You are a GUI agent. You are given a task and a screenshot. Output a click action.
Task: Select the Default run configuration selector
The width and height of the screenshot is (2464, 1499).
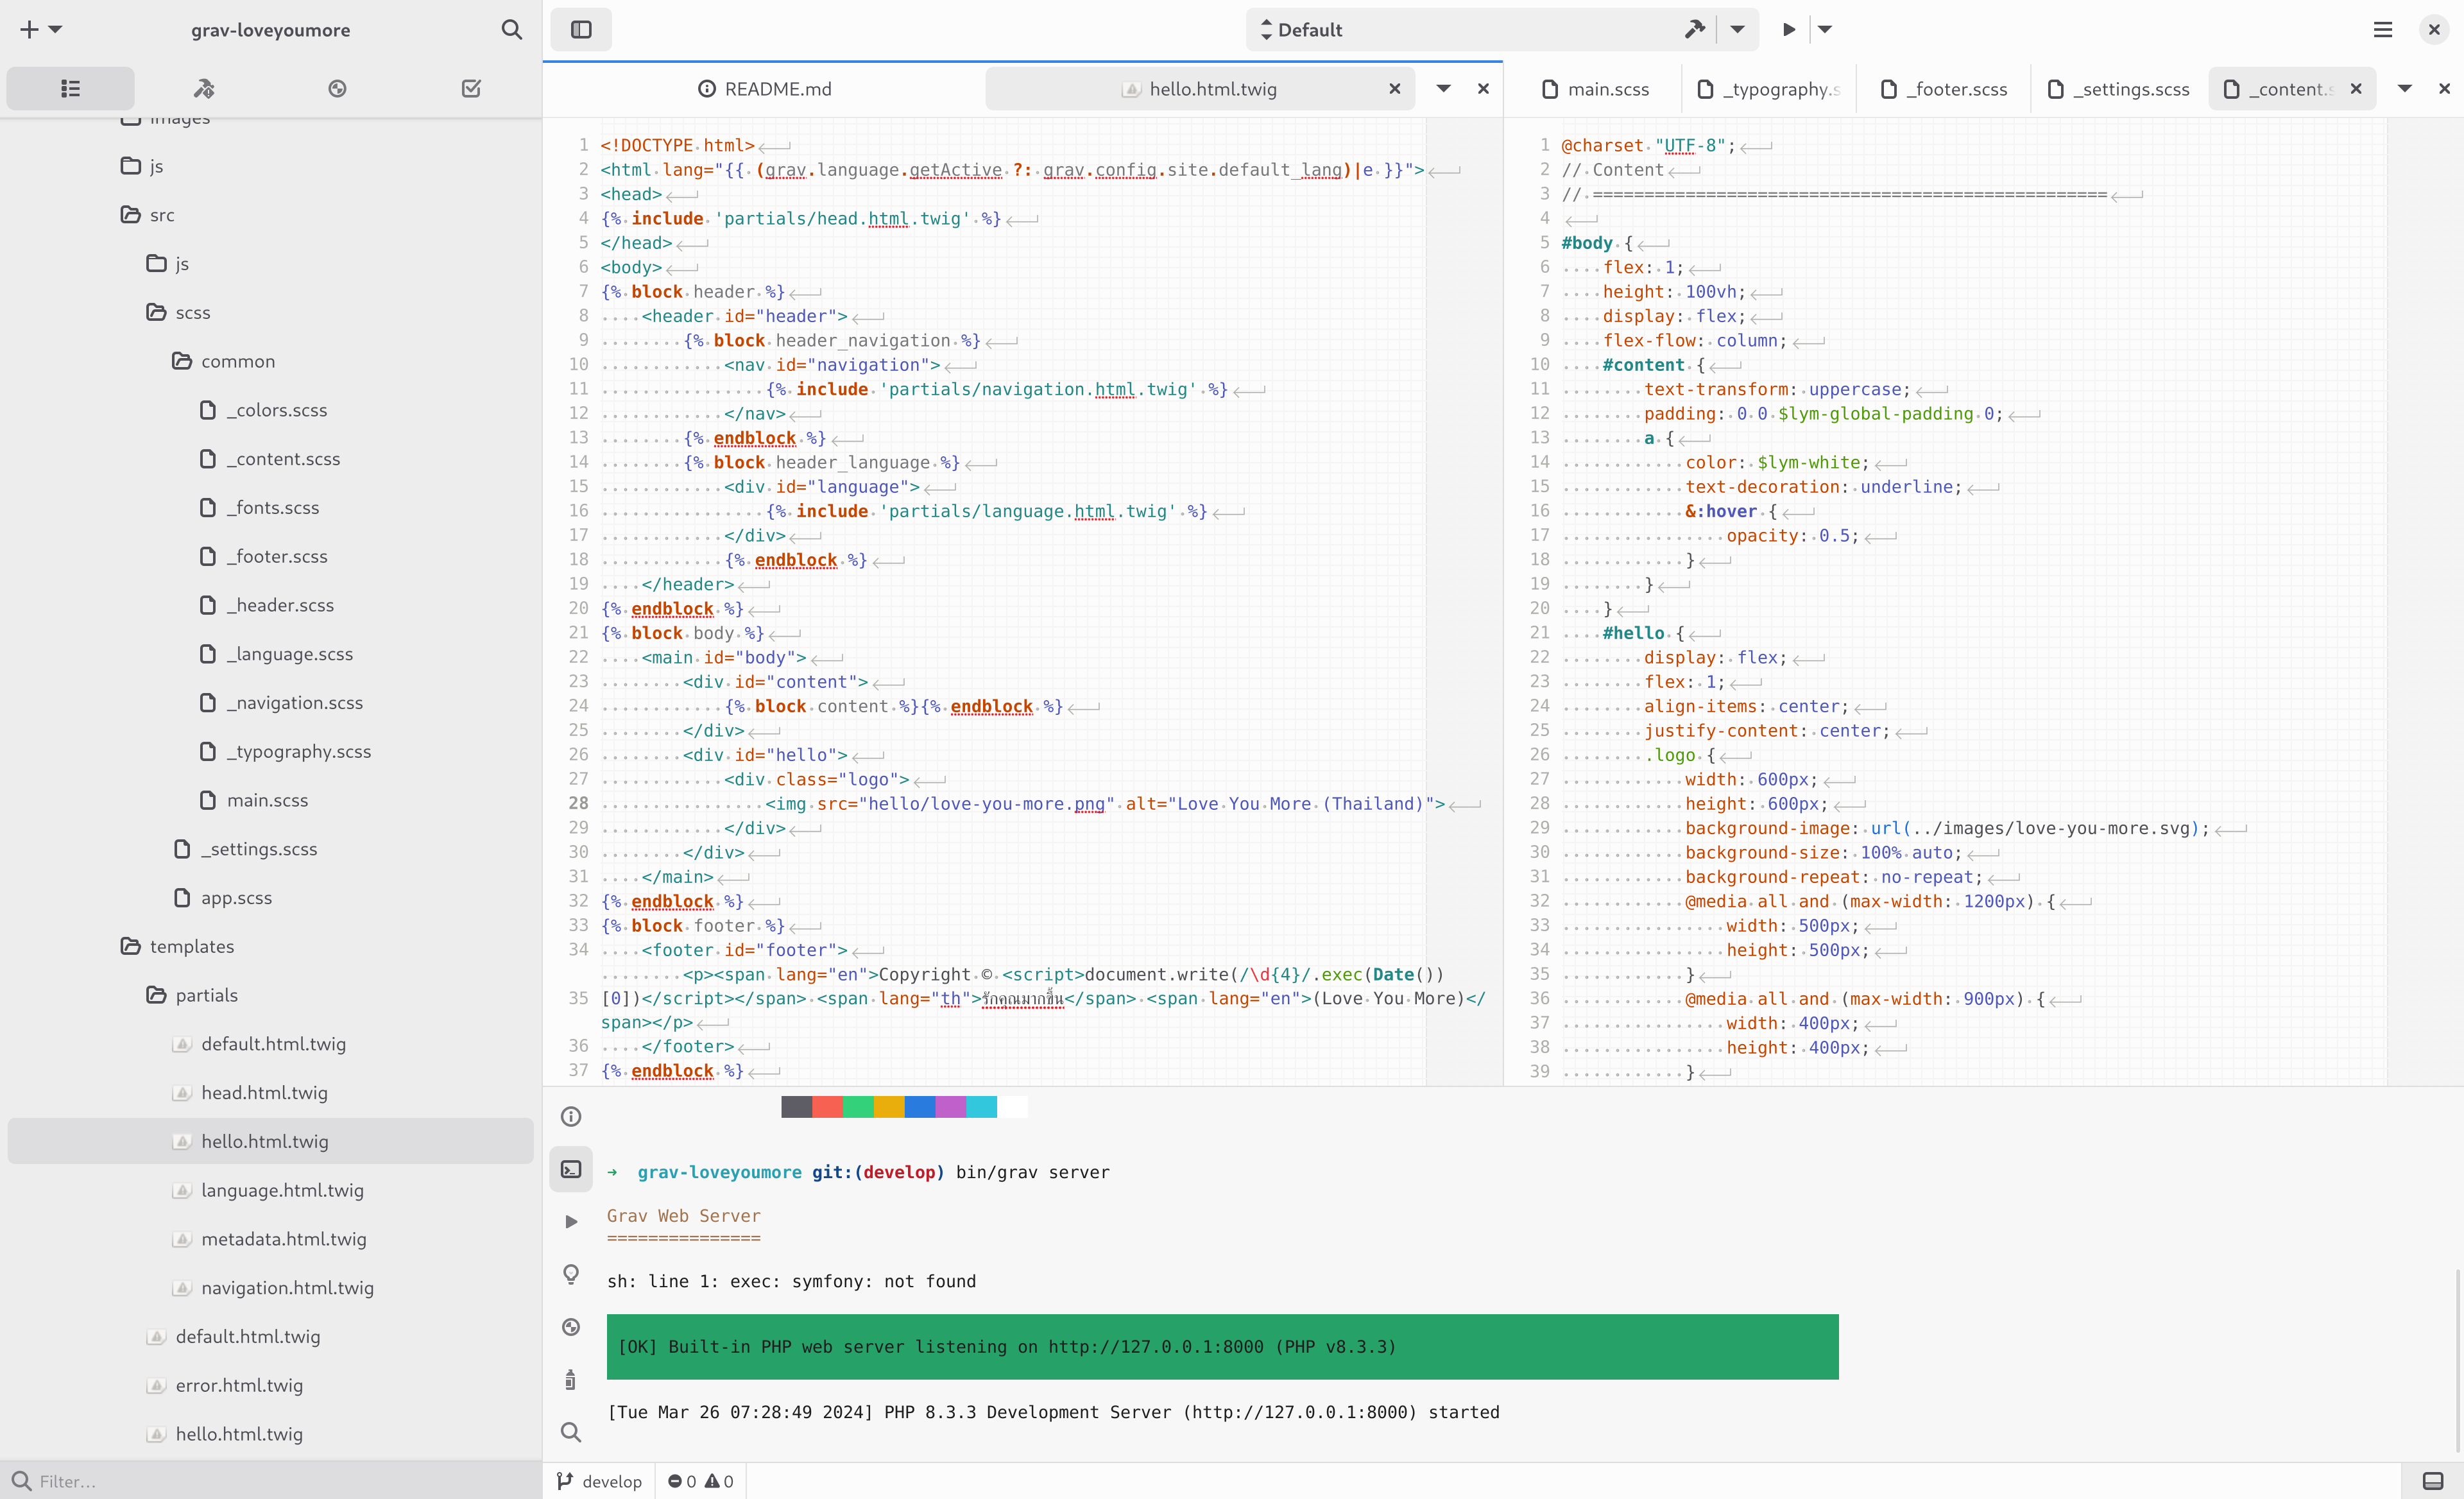pos(1460,30)
